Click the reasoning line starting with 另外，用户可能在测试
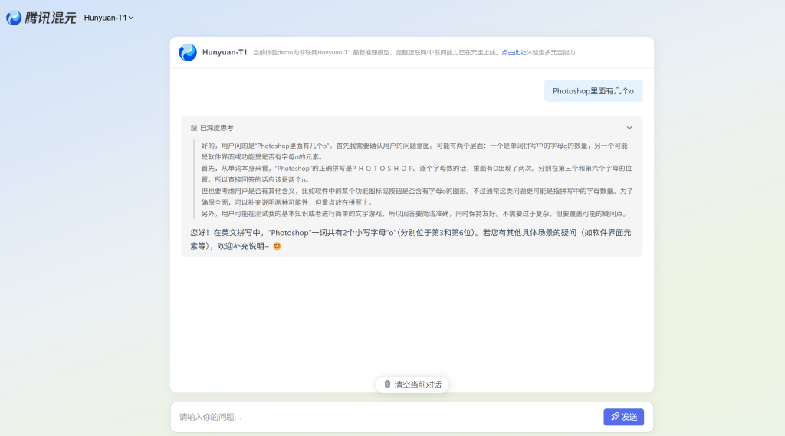Screen dimensions: 785x436 [x=414, y=214]
